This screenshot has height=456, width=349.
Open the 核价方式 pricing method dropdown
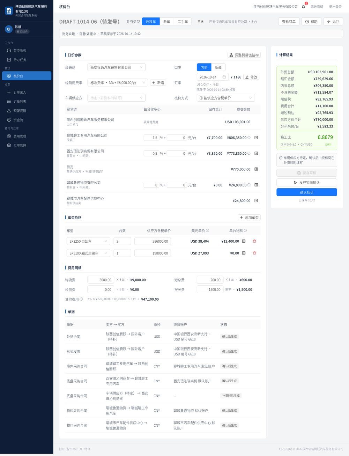pos(226,98)
